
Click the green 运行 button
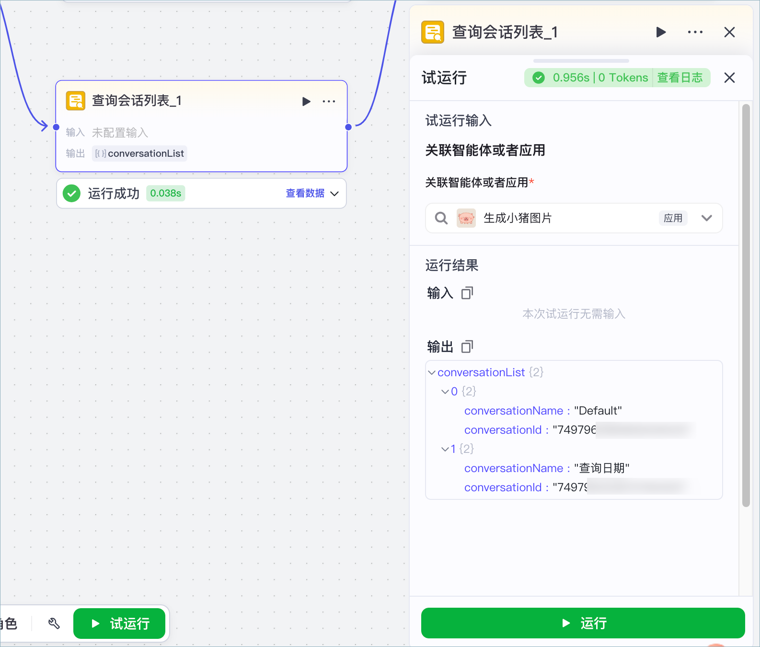(x=583, y=623)
